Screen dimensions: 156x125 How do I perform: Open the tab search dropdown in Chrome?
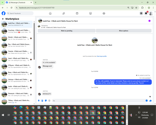(x=2, y=2)
